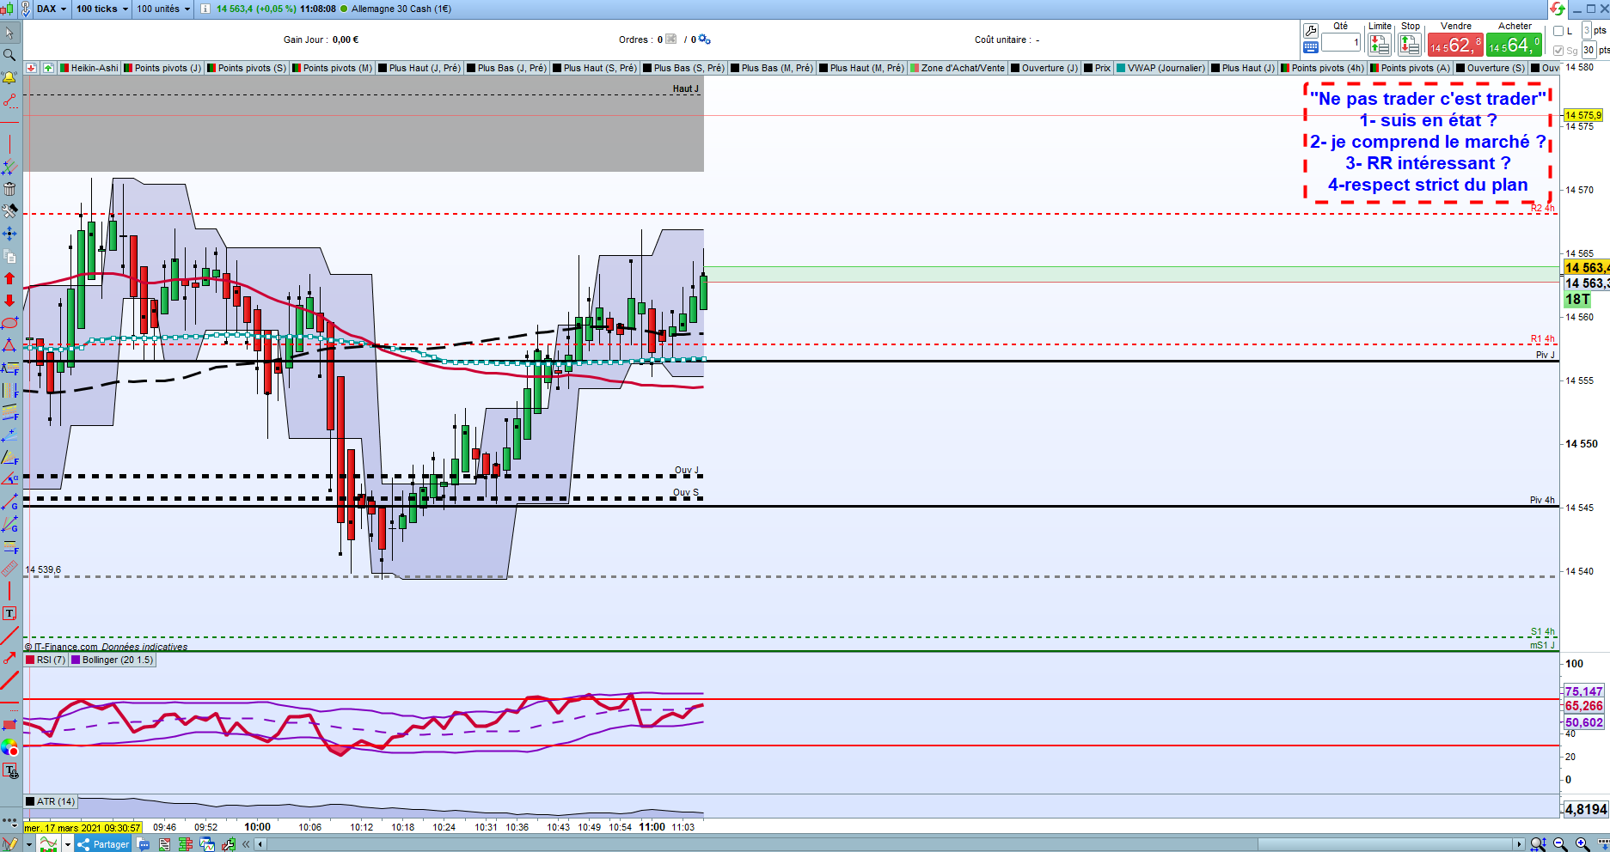Select the VWAP (Journalier) tab
This screenshot has height=852, width=1610.
(1160, 68)
